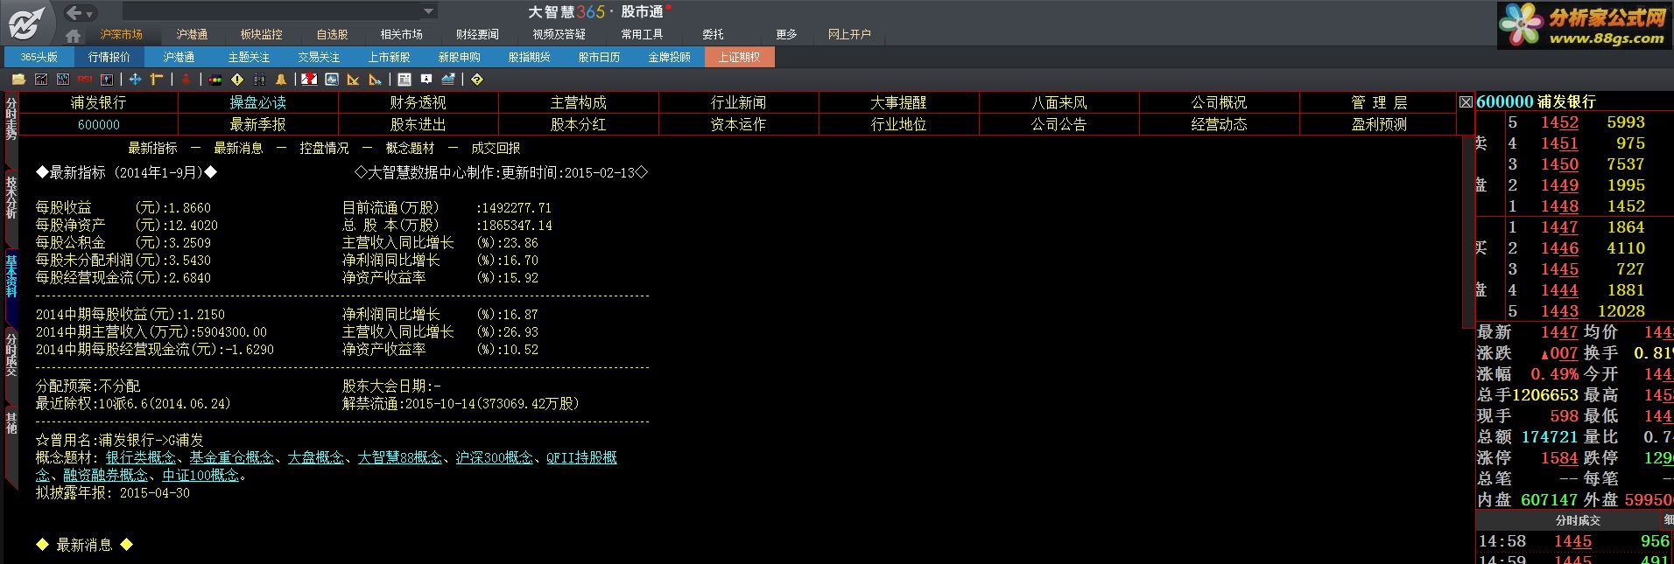Open the 委托 trading menu
Screen dimensions: 1674x564
point(713,35)
